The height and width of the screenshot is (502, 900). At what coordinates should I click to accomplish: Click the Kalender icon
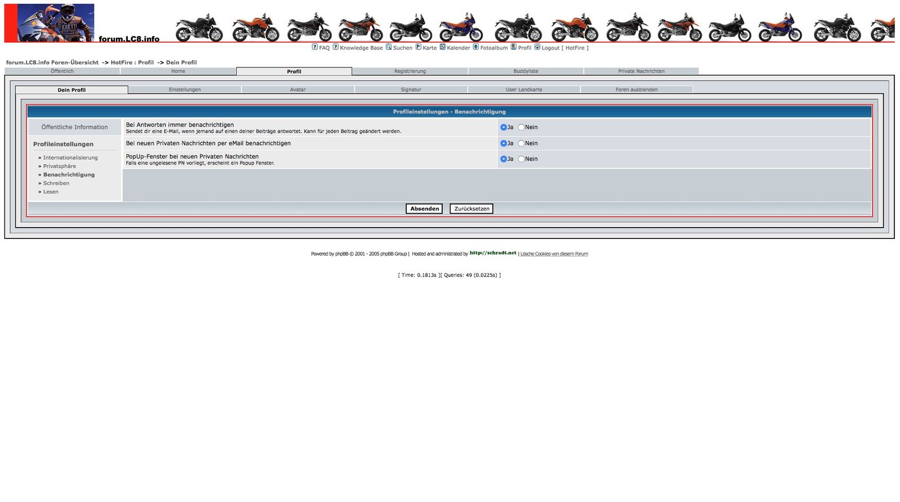click(443, 47)
